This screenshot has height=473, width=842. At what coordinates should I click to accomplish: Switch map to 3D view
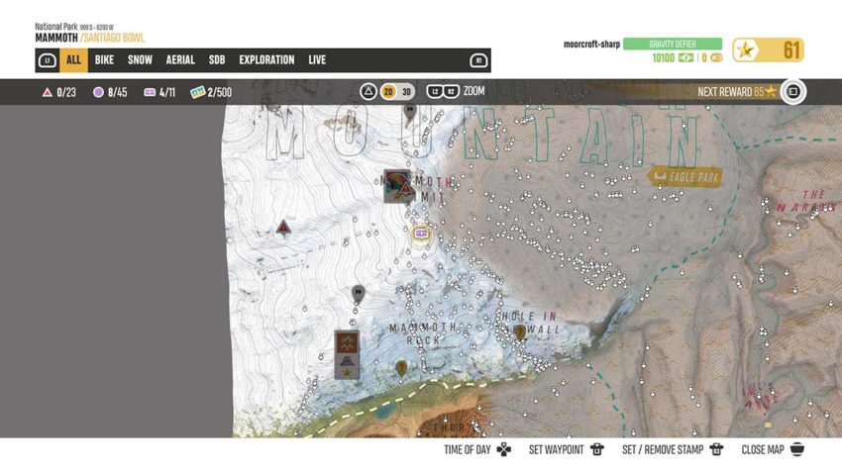(x=406, y=92)
